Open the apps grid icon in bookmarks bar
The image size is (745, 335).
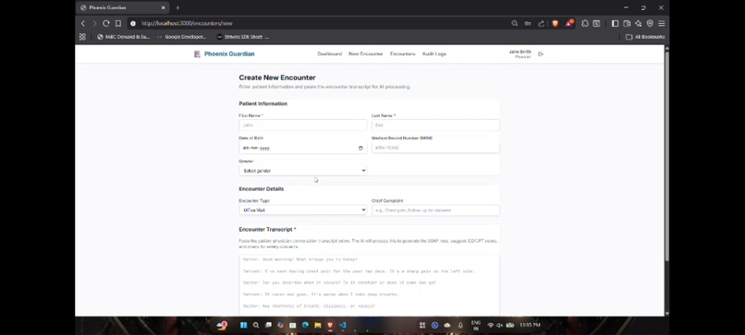click(82, 37)
